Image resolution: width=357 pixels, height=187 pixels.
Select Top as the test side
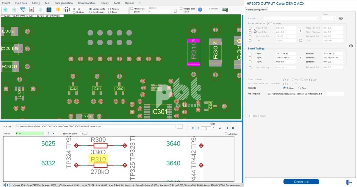pyautogui.click(x=300, y=88)
